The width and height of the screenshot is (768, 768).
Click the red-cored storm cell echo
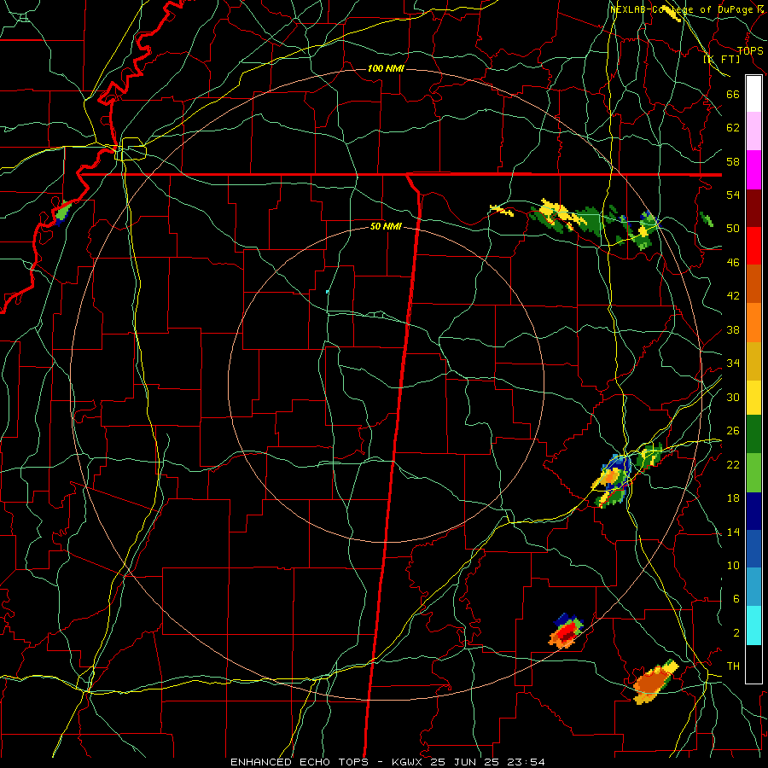point(567,631)
